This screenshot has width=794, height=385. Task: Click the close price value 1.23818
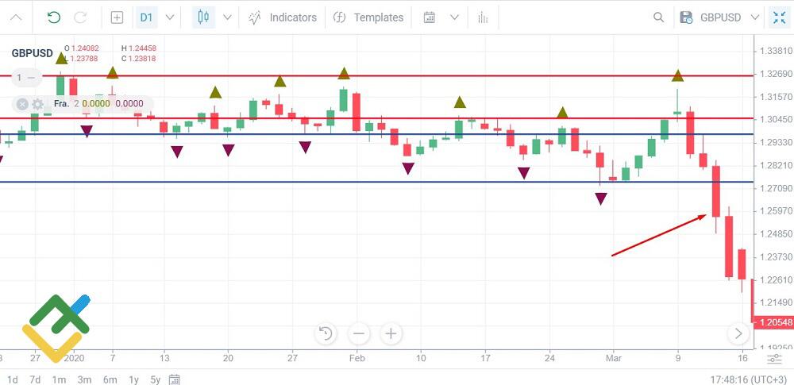pos(142,59)
